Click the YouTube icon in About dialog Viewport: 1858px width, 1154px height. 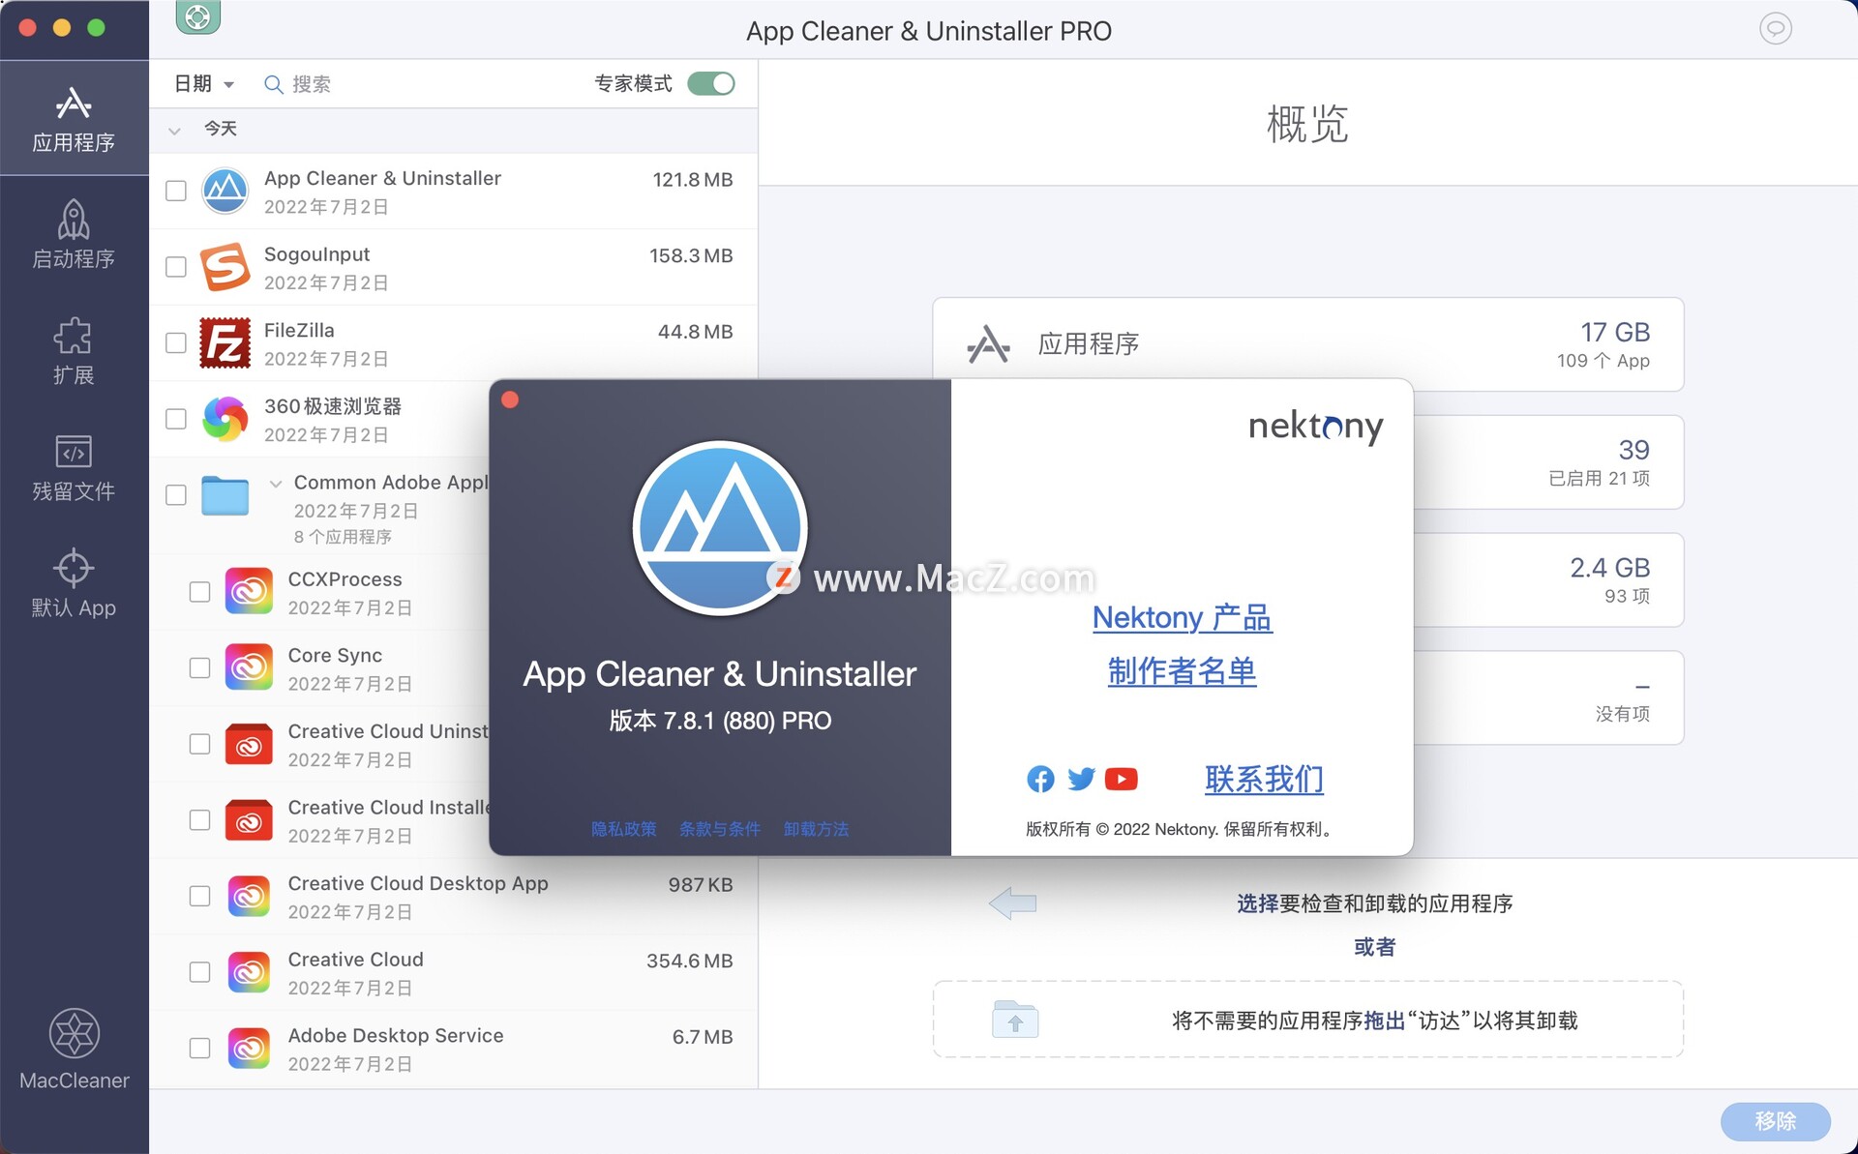1122,779
